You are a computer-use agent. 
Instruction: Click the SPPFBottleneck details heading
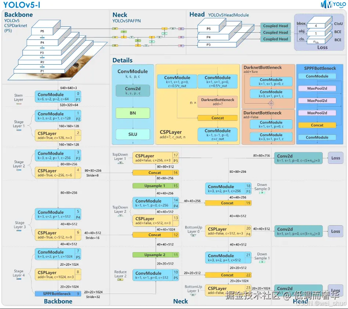[320, 68]
